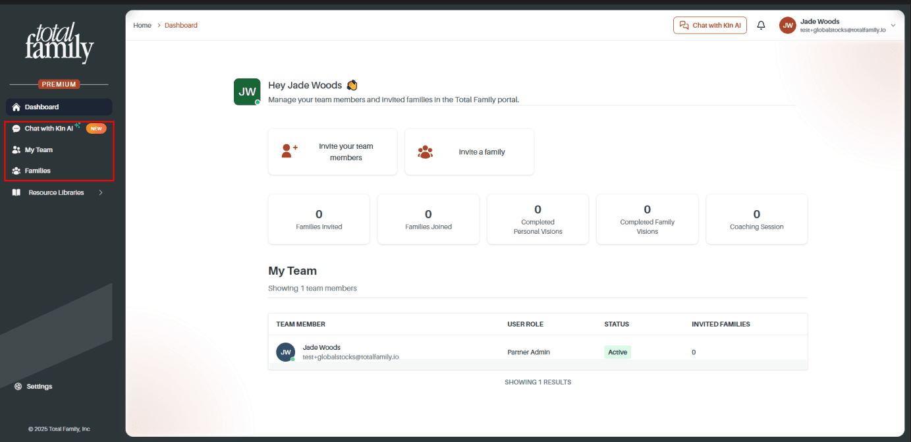Click the TEAM MEMBER column header
911x442 pixels.
tap(300, 324)
